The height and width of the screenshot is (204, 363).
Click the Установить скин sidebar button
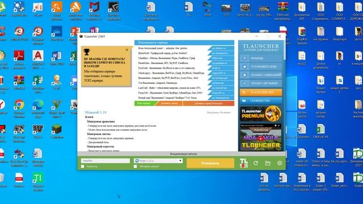261,67
